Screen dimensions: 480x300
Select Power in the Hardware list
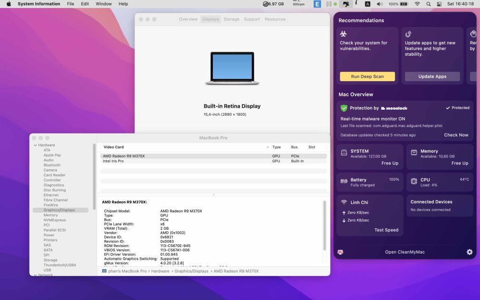point(49,235)
